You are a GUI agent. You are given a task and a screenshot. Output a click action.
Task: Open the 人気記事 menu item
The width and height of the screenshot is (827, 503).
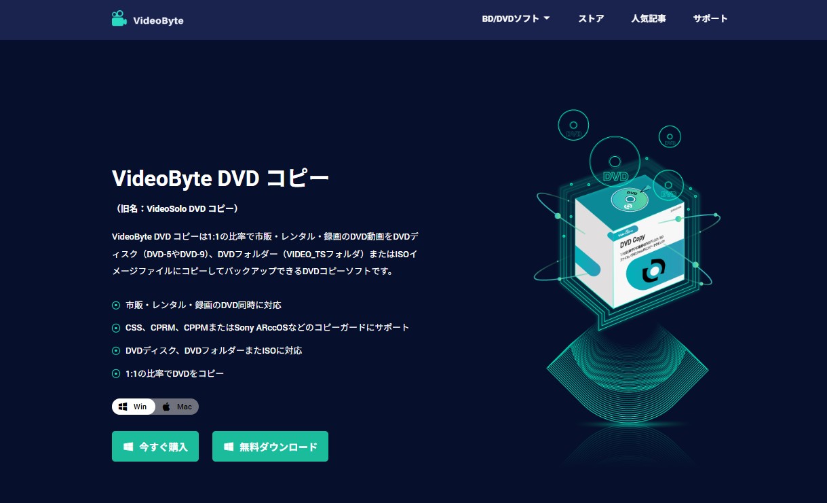point(649,19)
